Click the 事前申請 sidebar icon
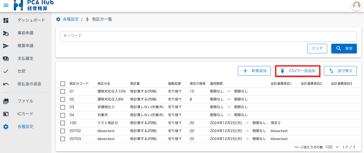This screenshot has width=364, height=153. [6, 33]
